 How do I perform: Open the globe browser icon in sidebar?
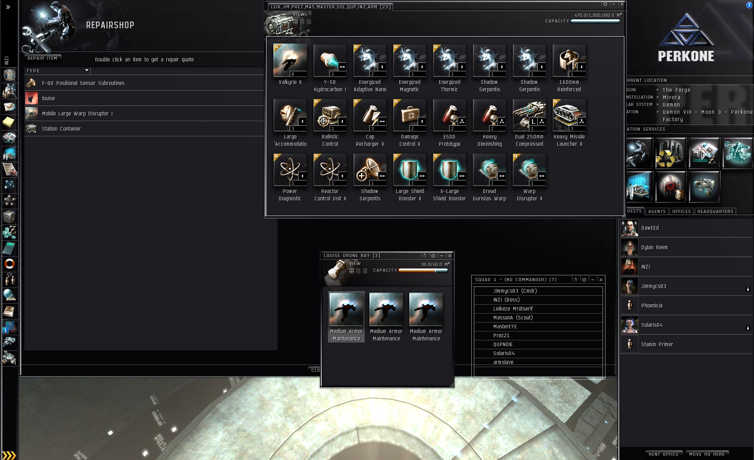[x=9, y=295]
